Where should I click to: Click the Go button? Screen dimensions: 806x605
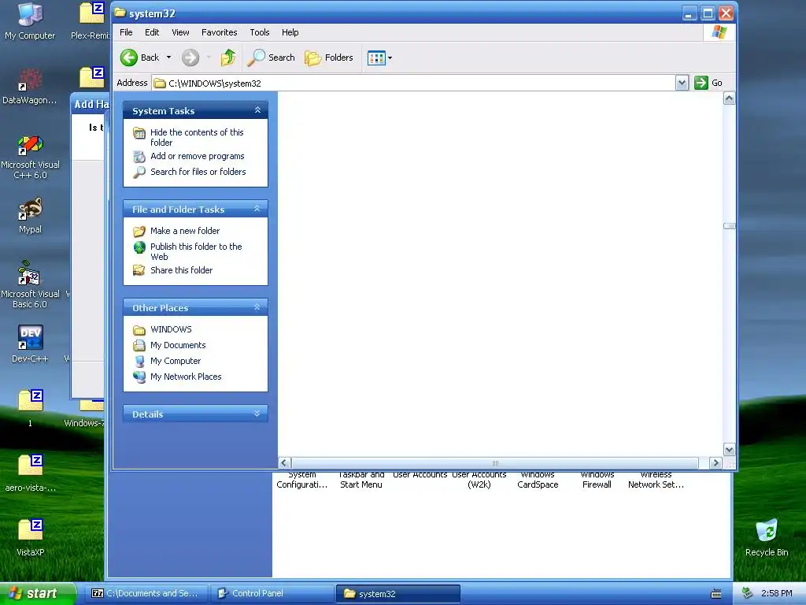[708, 83]
